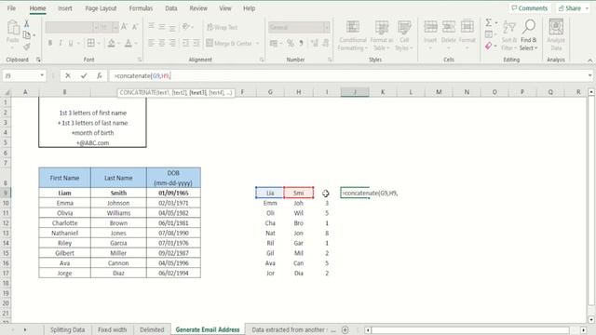Click the Insert Function fx icon
Screen dimensions: 596x335
[x=100, y=76]
